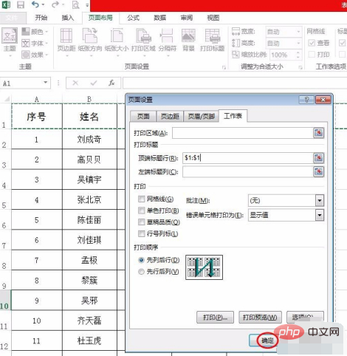347x356 pixels.
Task: Switch to the 视图 ribbon tab
Action: [213, 18]
